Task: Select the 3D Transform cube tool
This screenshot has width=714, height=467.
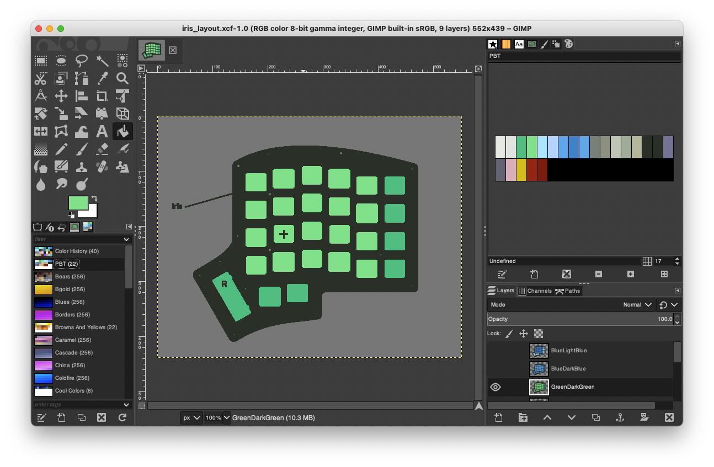Action: click(x=122, y=114)
